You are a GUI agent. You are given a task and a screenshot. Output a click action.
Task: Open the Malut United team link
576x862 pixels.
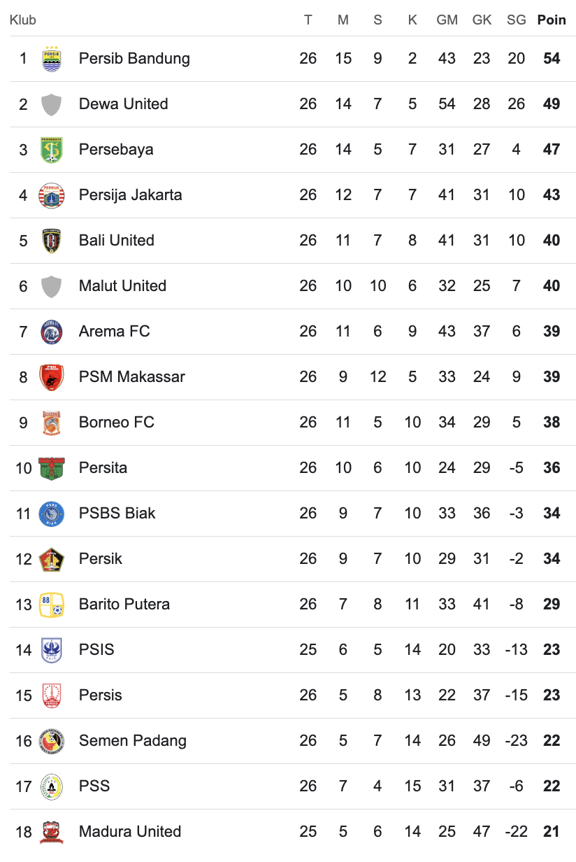click(x=122, y=286)
